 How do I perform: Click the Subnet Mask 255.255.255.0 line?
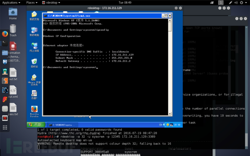(94, 58)
